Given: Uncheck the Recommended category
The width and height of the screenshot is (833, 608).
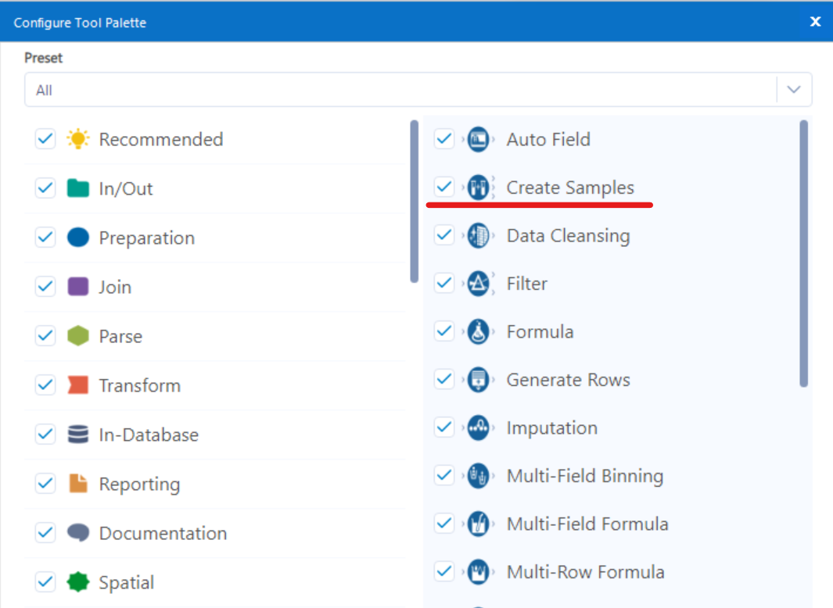Looking at the screenshot, I should [x=45, y=138].
